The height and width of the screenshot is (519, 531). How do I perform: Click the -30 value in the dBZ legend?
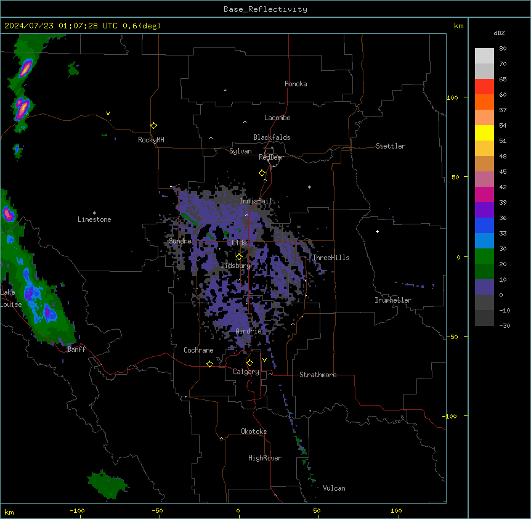pyautogui.click(x=505, y=325)
